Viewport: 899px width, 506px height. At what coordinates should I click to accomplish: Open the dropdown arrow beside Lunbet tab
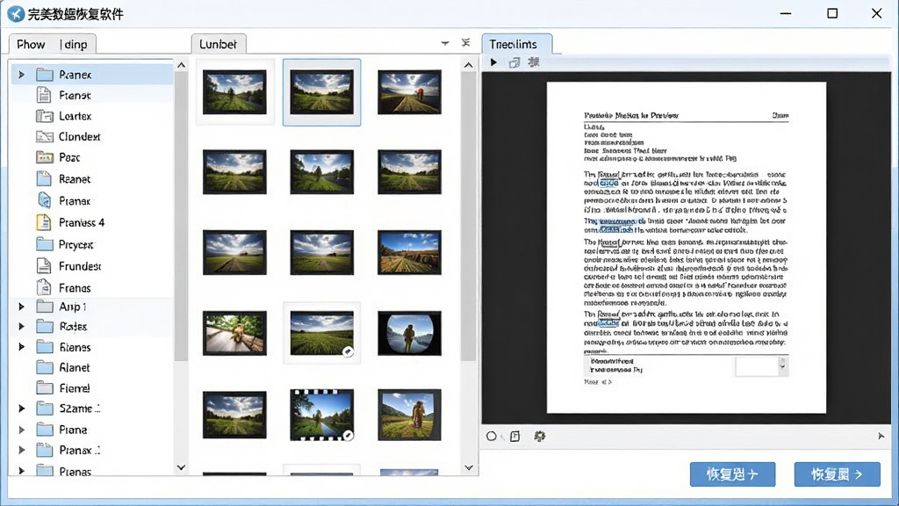point(445,44)
